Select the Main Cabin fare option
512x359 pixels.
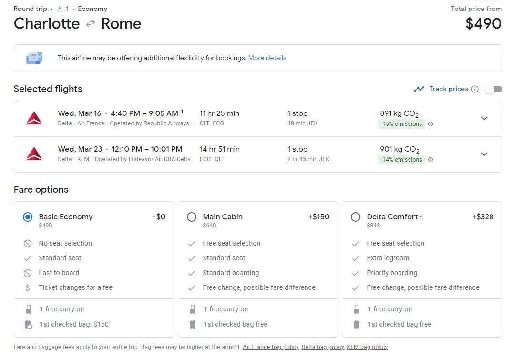click(192, 217)
